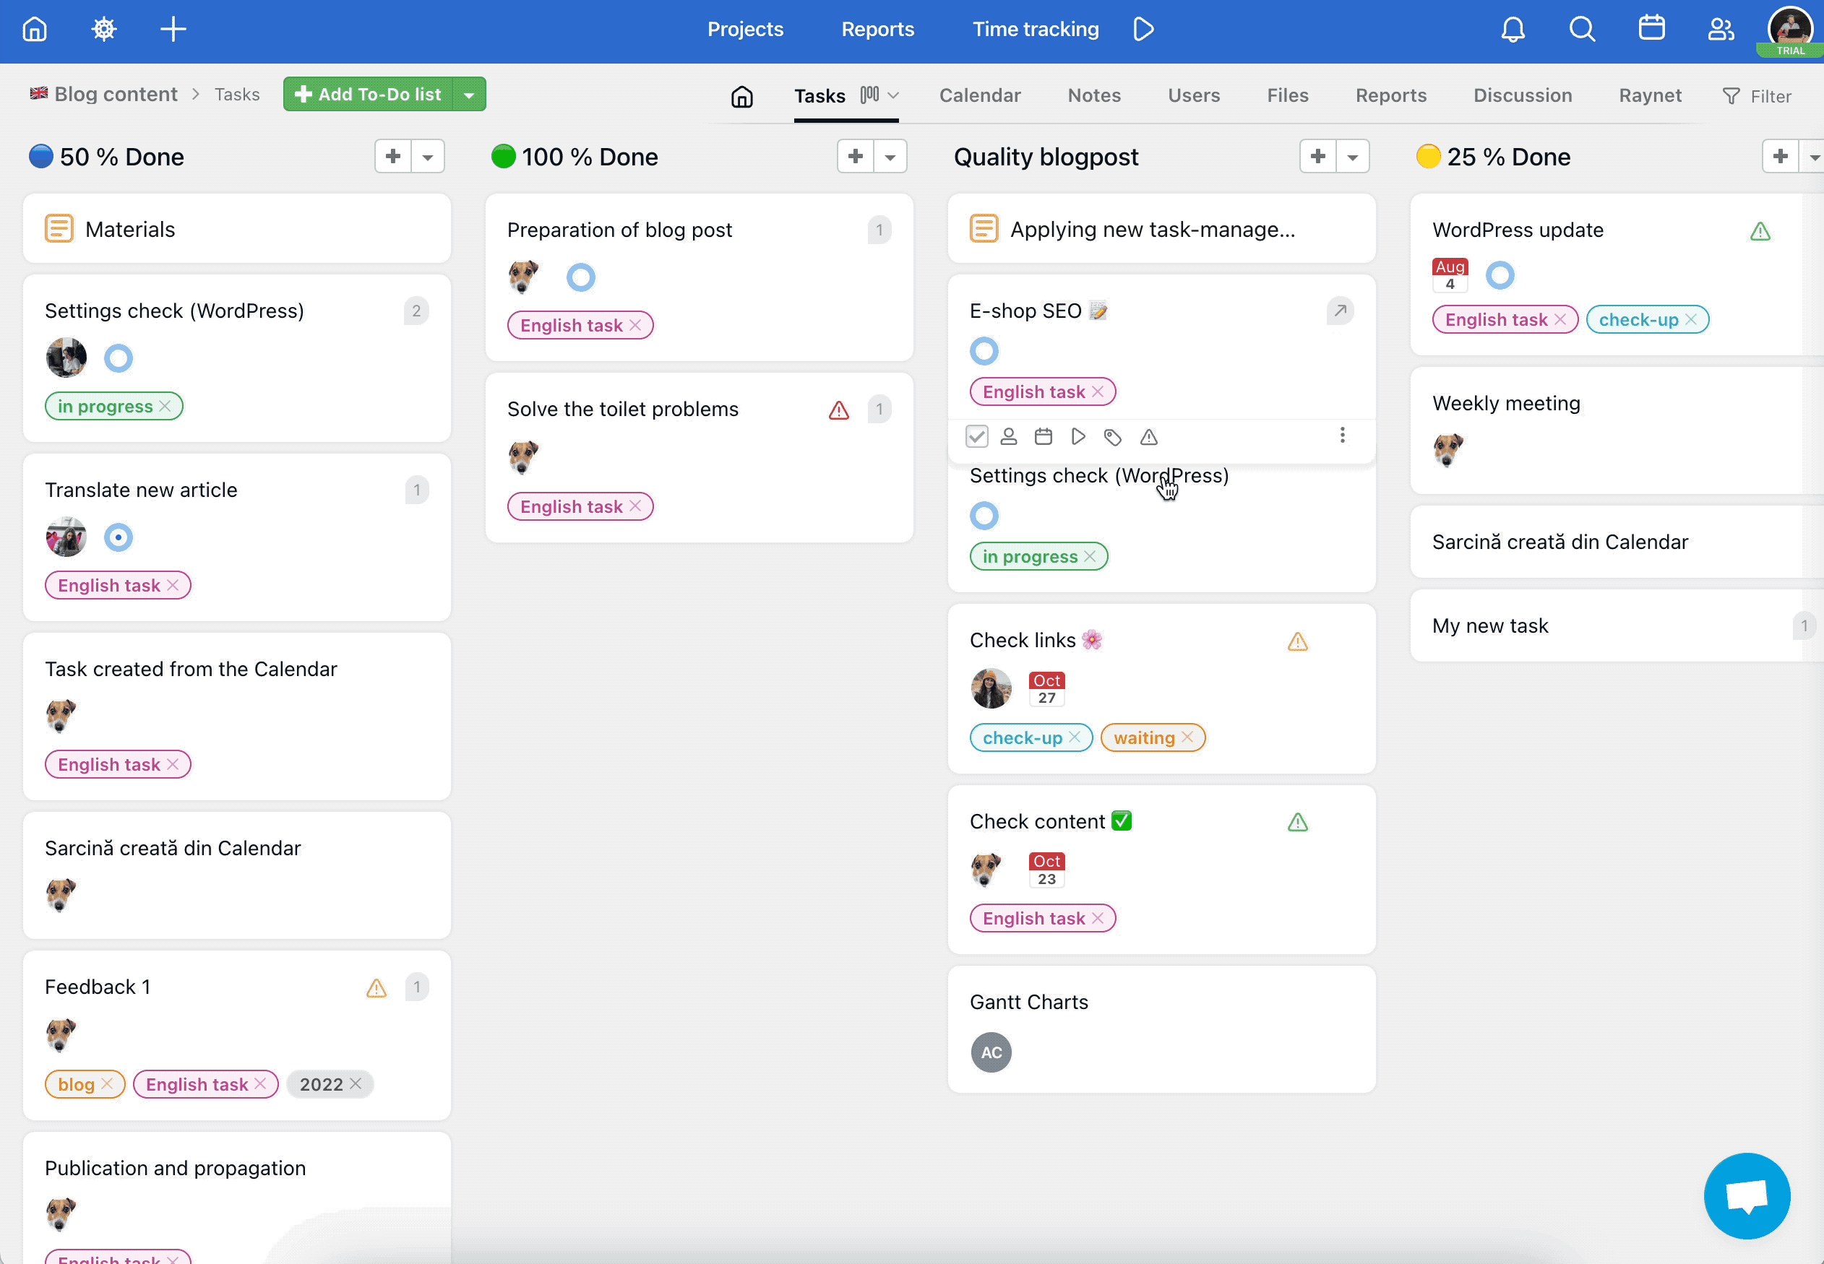1824x1264 pixels.
Task: Click the play button icon on E-shop SEO task
Action: (1078, 436)
